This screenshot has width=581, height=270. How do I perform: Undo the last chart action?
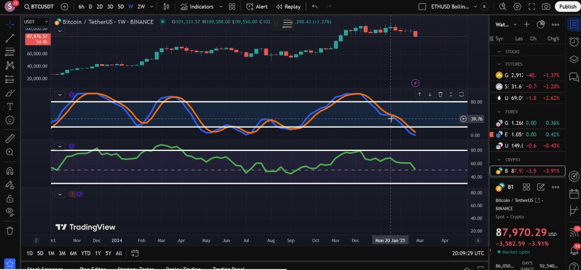[x=315, y=7]
